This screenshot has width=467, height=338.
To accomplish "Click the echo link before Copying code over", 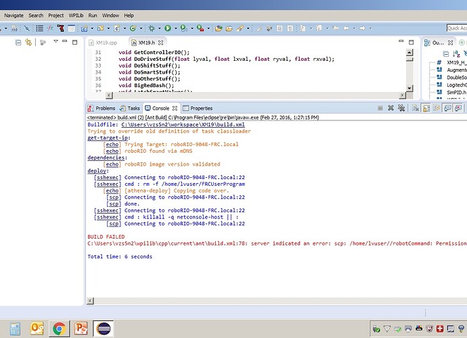I will click(112, 191).
